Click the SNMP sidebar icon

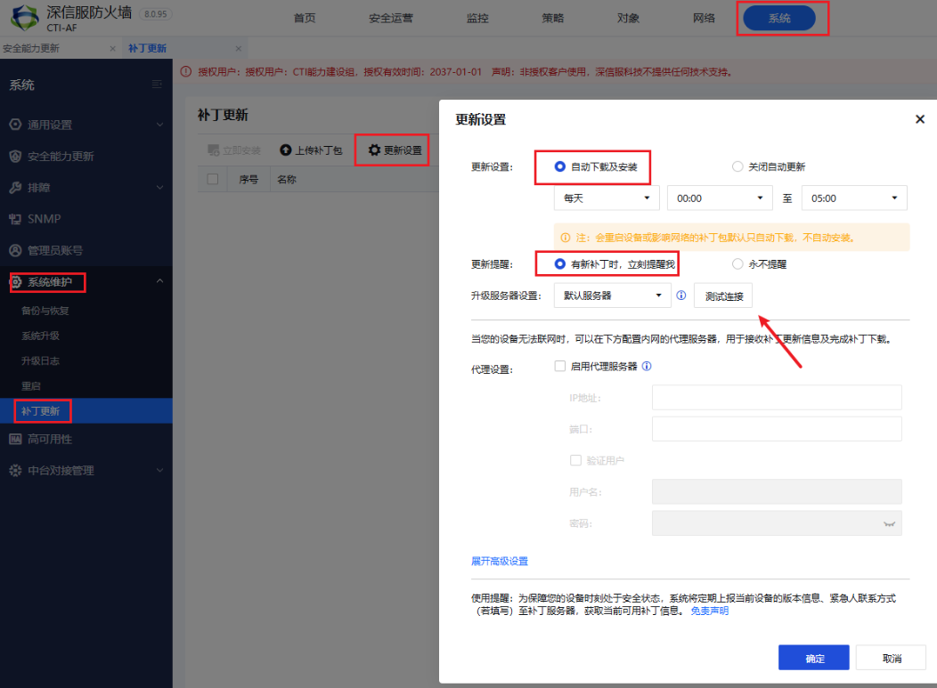15,219
